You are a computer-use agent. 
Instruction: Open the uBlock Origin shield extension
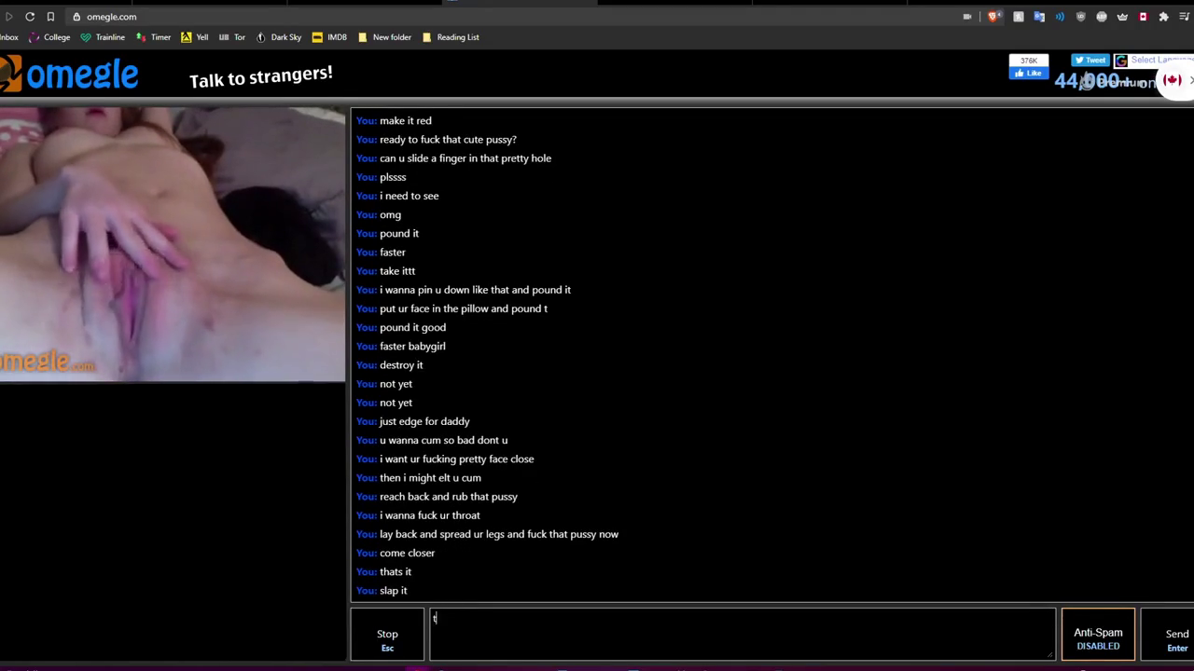[x=1081, y=17]
